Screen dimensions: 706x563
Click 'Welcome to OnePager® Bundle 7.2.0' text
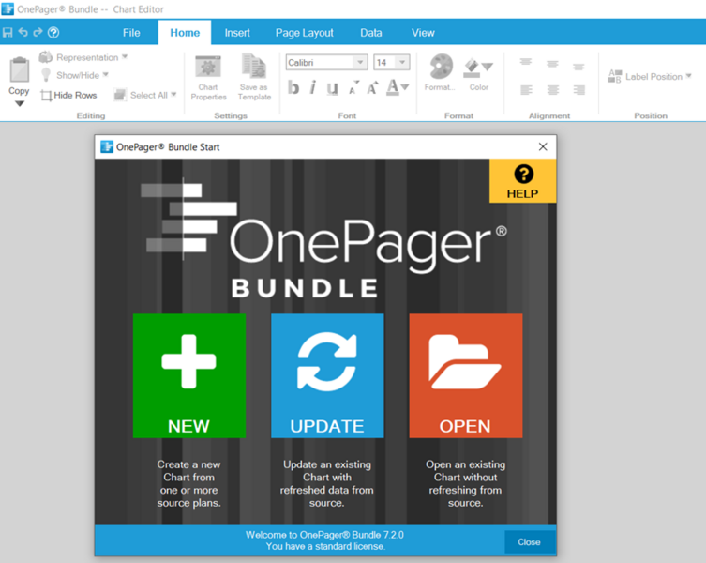(324, 535)
